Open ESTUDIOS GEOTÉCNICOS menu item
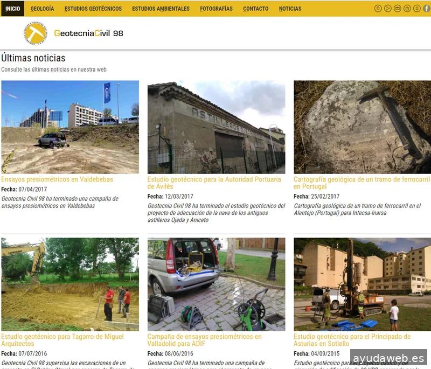Screen dimensions: 431x369 coord(93,9)
